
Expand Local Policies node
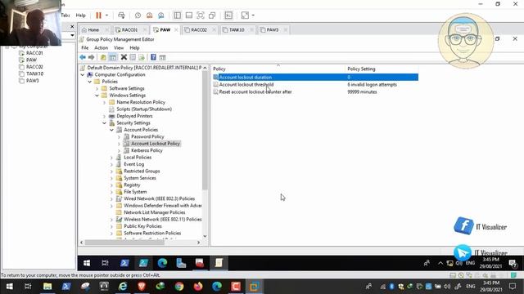pyautogui.click(x=111, y=158)
